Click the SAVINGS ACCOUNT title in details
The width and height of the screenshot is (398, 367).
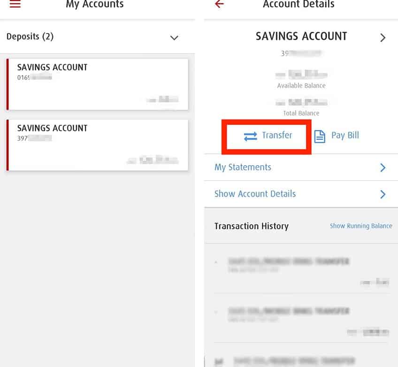301,36
